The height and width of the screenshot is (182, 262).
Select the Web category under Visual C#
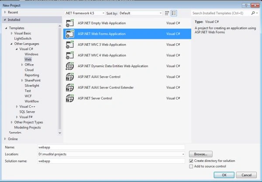(x=28, y=59)
